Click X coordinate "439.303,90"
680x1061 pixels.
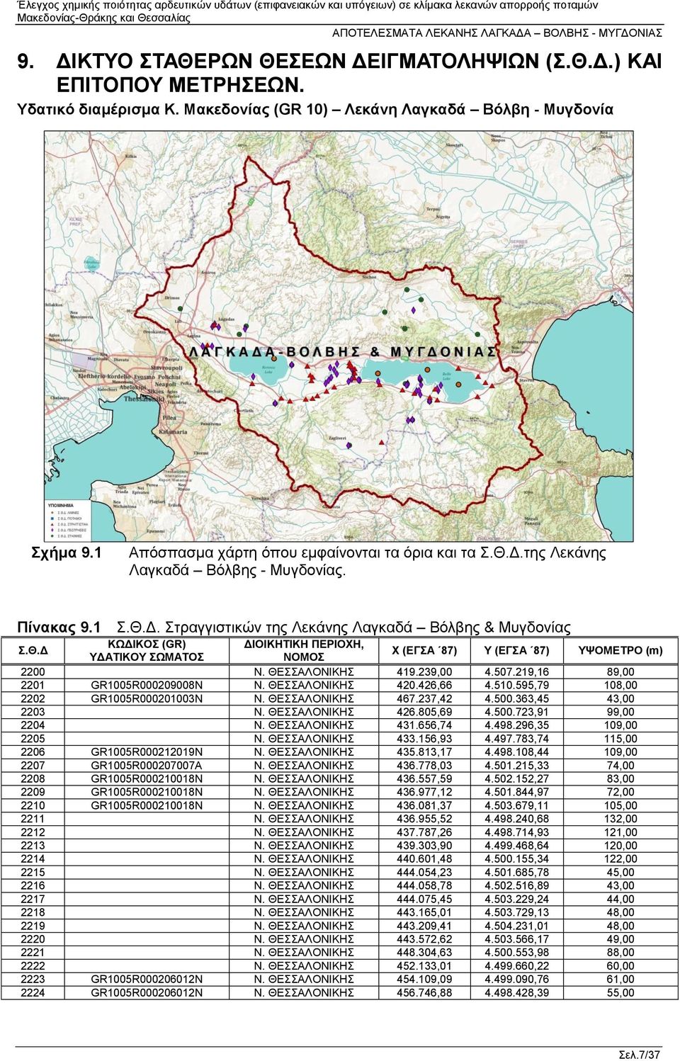(x=424, y=846)
